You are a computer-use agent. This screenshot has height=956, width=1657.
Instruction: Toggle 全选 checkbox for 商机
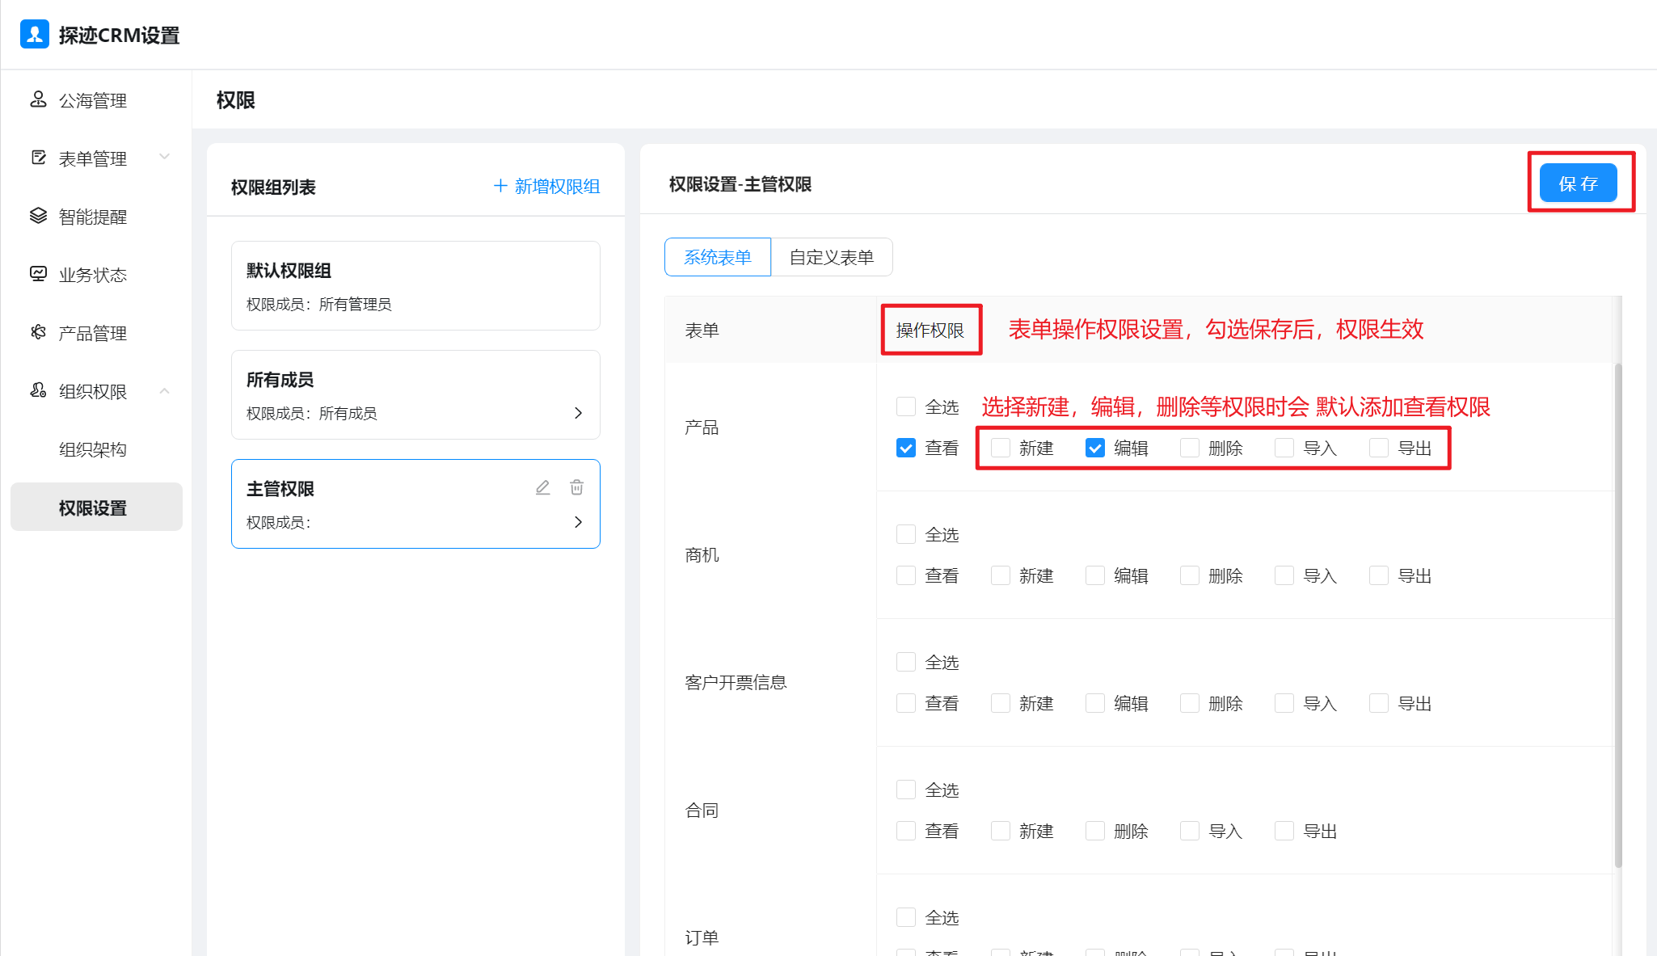tap(906, 534)
